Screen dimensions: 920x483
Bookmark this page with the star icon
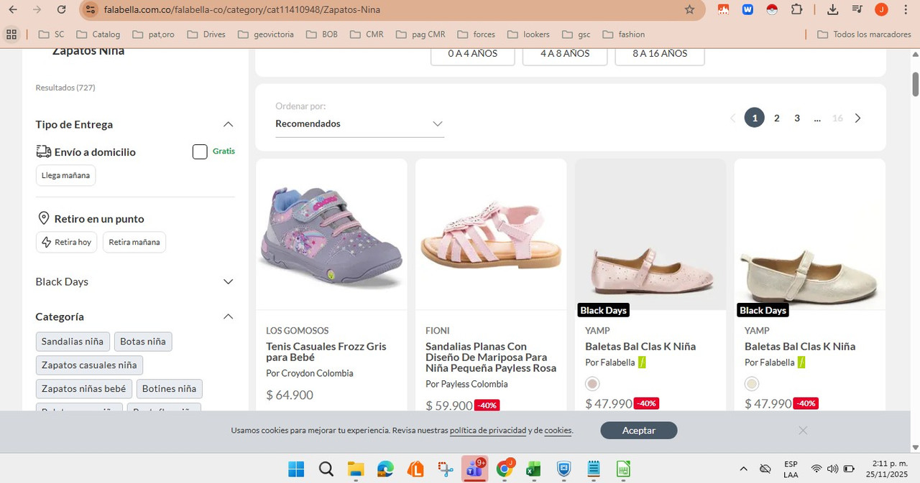(689, 9)
